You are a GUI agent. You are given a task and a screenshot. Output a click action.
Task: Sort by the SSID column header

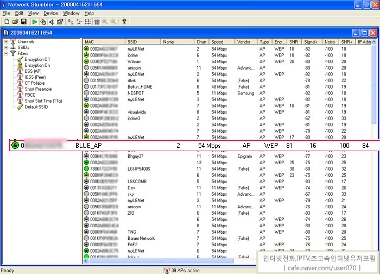tap(143, 42)
